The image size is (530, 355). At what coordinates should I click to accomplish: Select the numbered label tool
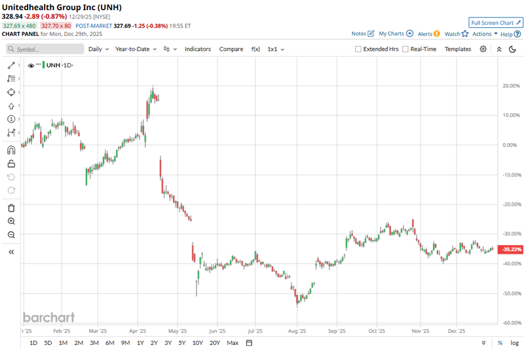tap(11, 119)
